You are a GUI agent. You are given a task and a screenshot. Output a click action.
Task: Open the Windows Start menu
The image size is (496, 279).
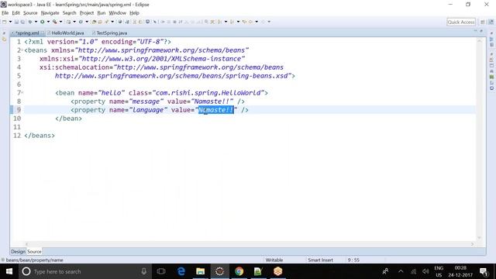point(9,271)
